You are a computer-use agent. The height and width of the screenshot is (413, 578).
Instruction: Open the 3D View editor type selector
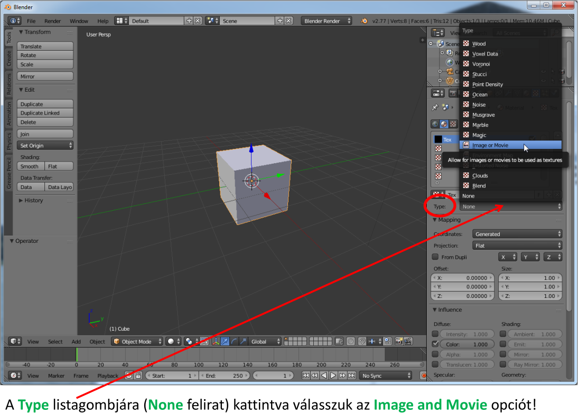coord(15,342)
